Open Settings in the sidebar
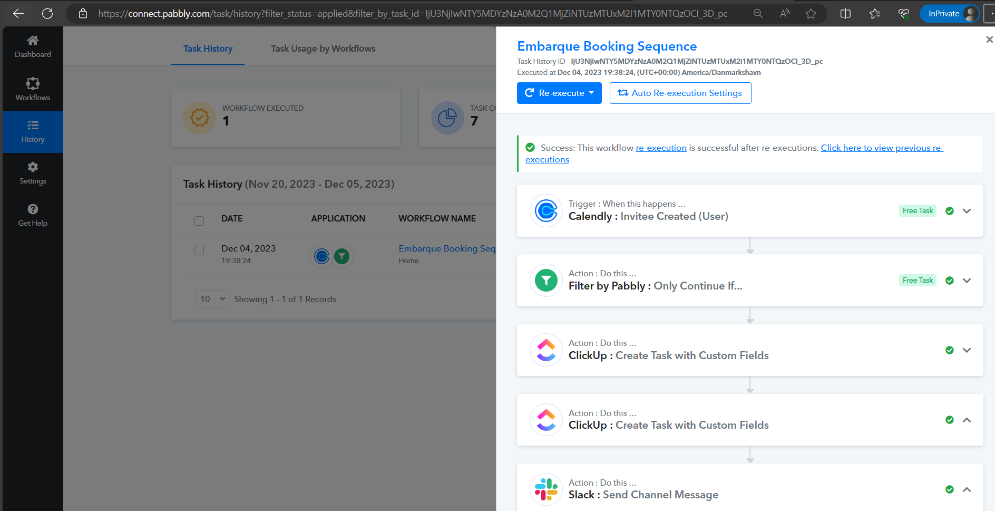Image resolution: width=995 pixels, height=511 pixels. [x=33, y=173]
